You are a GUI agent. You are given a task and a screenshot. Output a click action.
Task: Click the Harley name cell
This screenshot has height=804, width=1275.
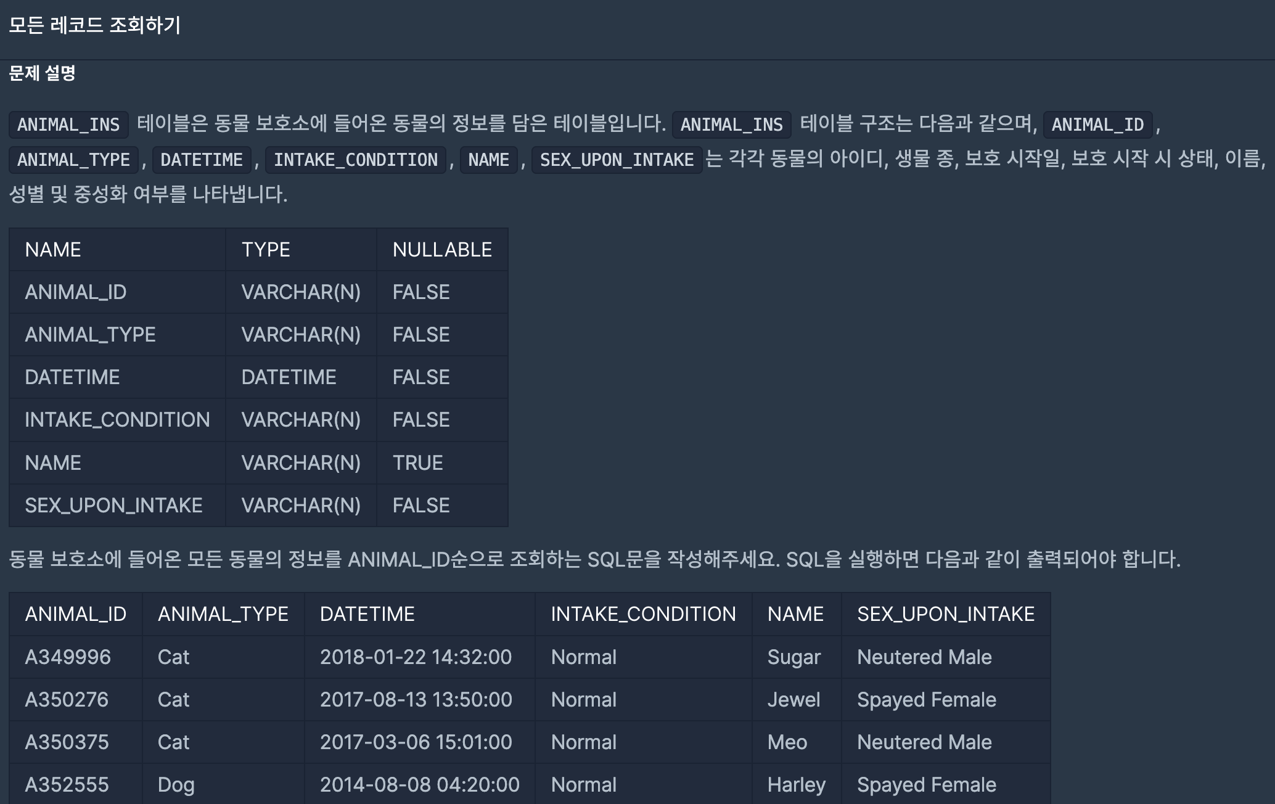tap(796, 785)
